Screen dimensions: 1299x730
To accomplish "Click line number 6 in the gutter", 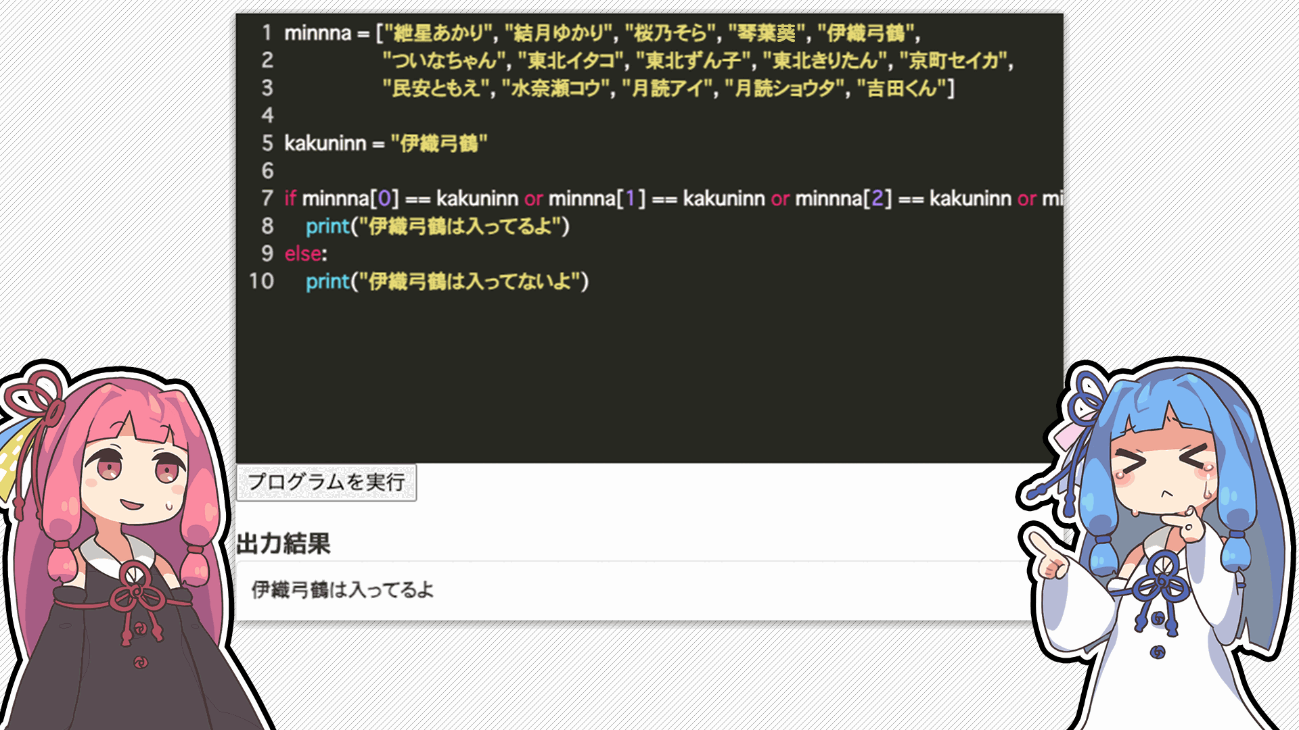I will click(x=267, y=170).
